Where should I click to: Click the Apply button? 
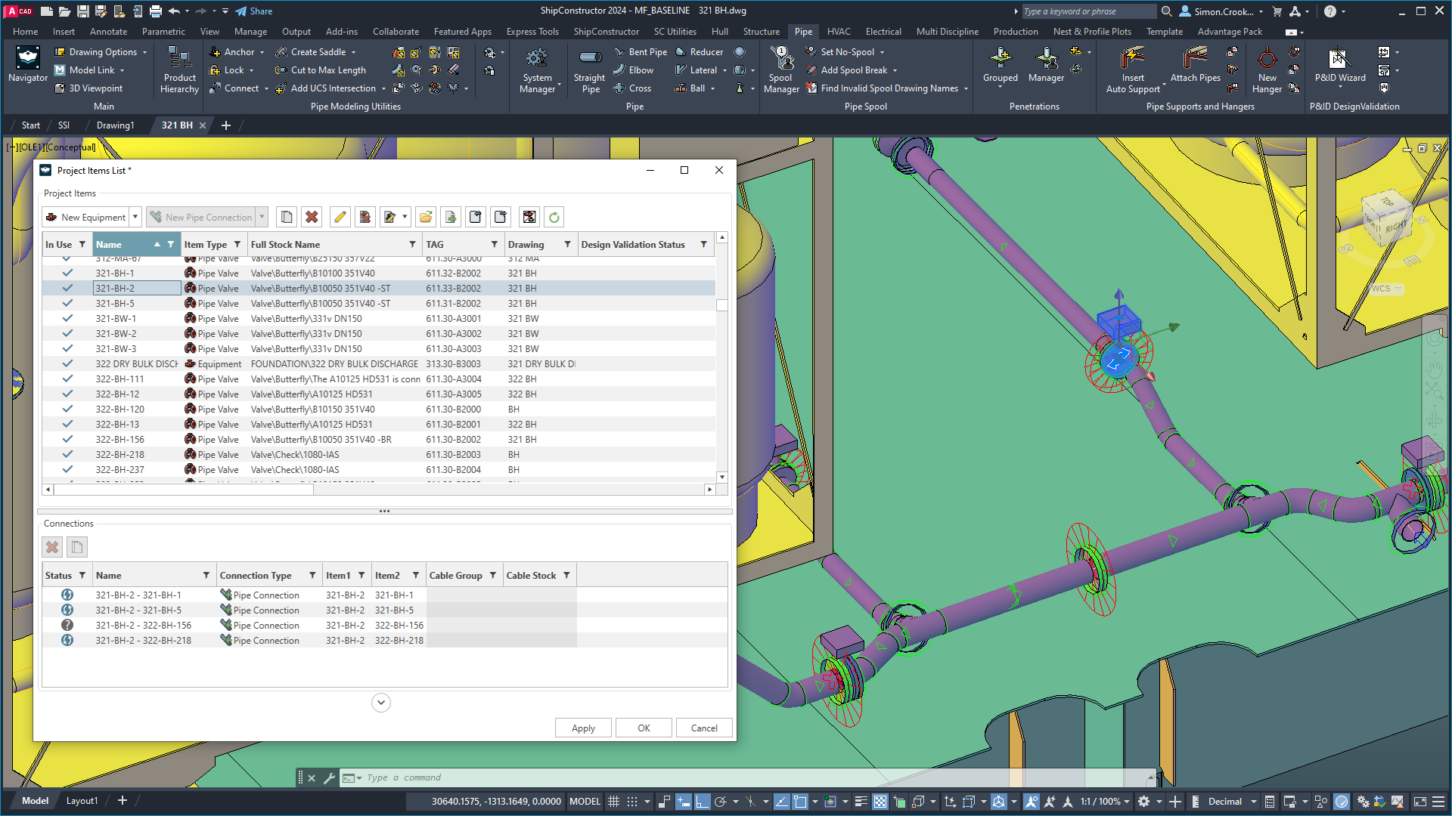pos(582,728)
